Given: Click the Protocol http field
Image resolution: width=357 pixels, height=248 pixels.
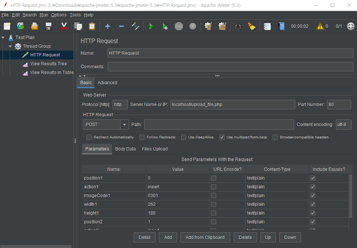Looking at the screenshot, I should pos(120,104).
